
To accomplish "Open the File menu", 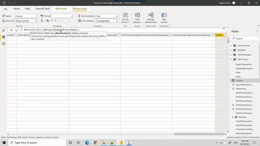I will (5, 9).
